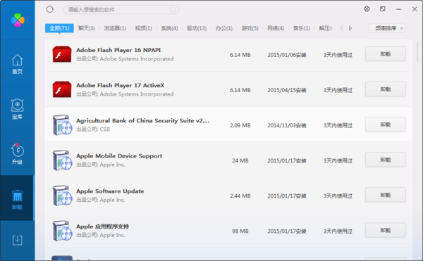Close the software manager window
423x261 pixels.
point(415,9)
